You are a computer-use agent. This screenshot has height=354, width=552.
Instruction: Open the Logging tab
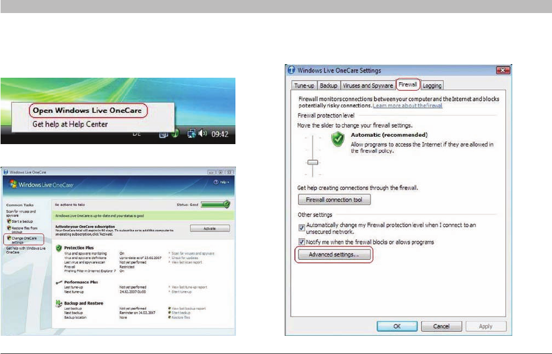coord(432,86)
